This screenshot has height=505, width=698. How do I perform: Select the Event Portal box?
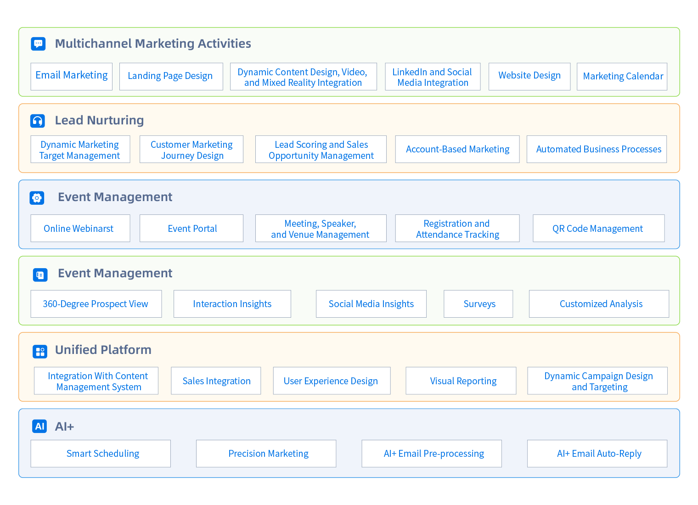191,229
